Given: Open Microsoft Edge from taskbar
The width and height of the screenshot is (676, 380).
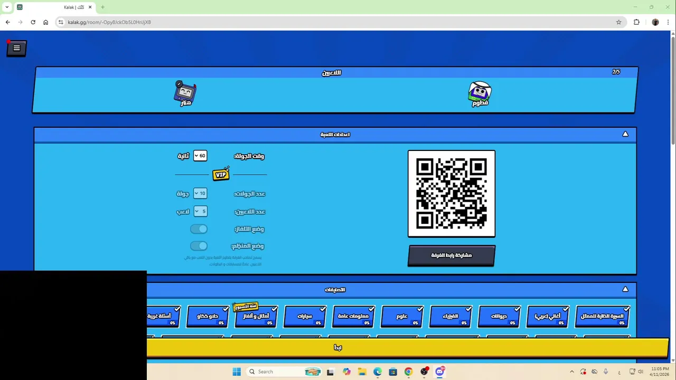Looking at the screenshot, I should (378, 372).
